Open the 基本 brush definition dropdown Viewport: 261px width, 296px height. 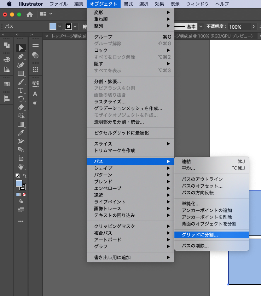click(x=201, y=27)
